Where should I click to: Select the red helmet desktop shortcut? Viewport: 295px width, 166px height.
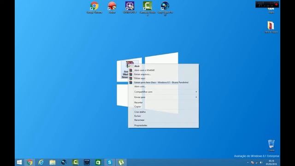point(112,8)
